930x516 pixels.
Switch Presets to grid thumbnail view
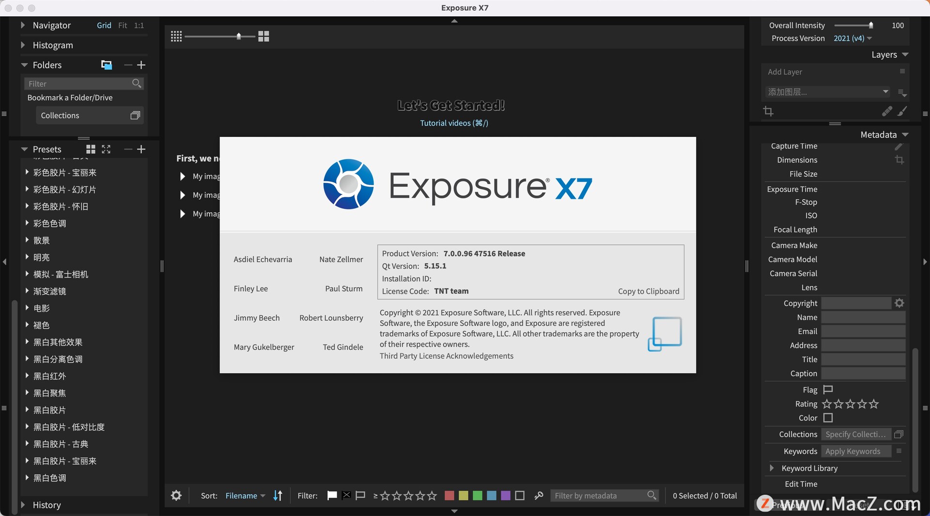pyautogui.click(x=91, y=149)
